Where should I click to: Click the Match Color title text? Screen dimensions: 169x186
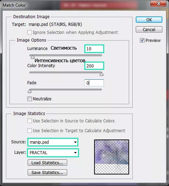coord(14,5)
